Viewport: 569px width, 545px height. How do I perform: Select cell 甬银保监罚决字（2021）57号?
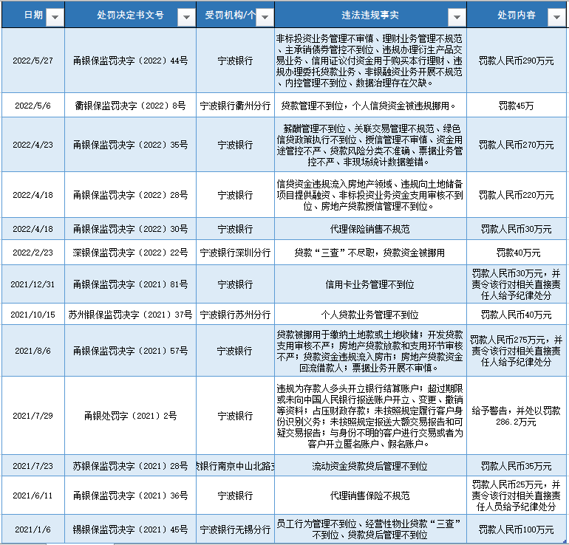coord(130,351)
